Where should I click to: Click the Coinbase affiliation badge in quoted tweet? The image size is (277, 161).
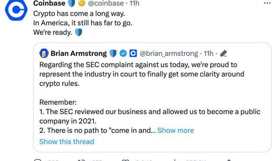[x=133, y=54]
